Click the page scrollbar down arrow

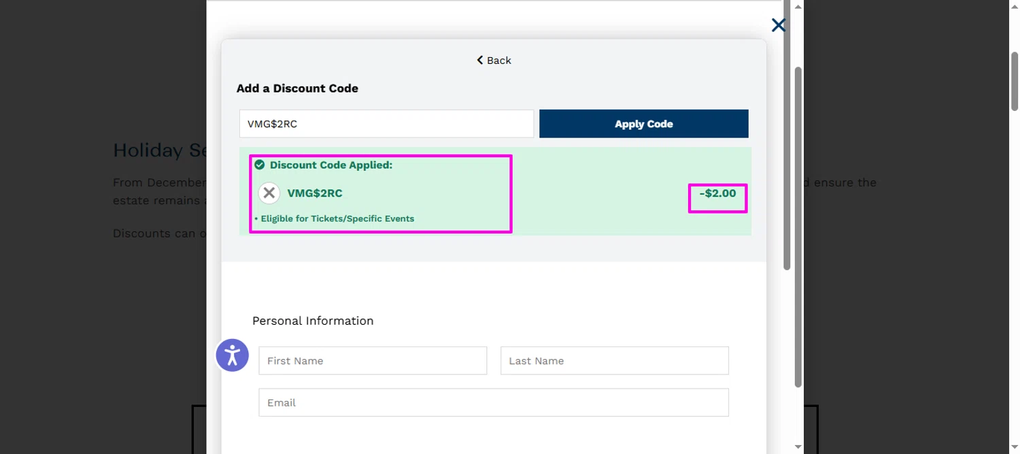[x=1014, y=448]
